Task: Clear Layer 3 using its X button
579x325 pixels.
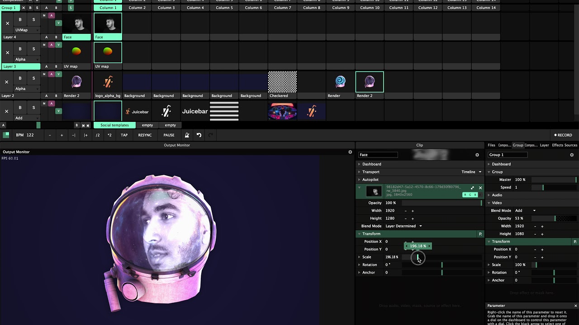Action: tap(7, 52)
